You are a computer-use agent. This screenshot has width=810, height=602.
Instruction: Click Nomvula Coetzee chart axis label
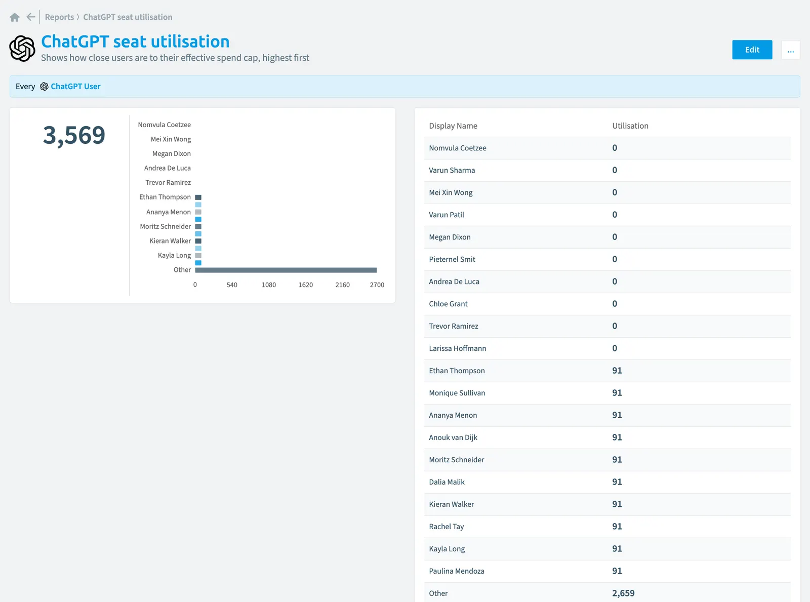coord(165,125)
